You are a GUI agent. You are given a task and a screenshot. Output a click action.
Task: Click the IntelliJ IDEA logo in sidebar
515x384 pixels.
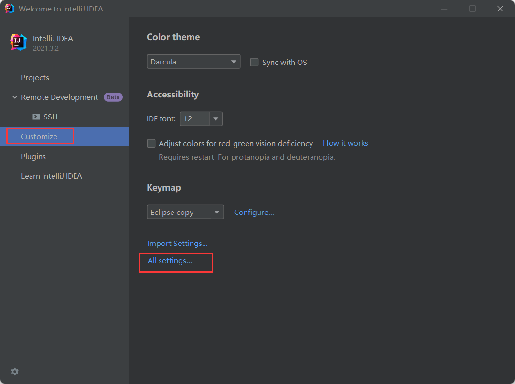coord(18,43)
